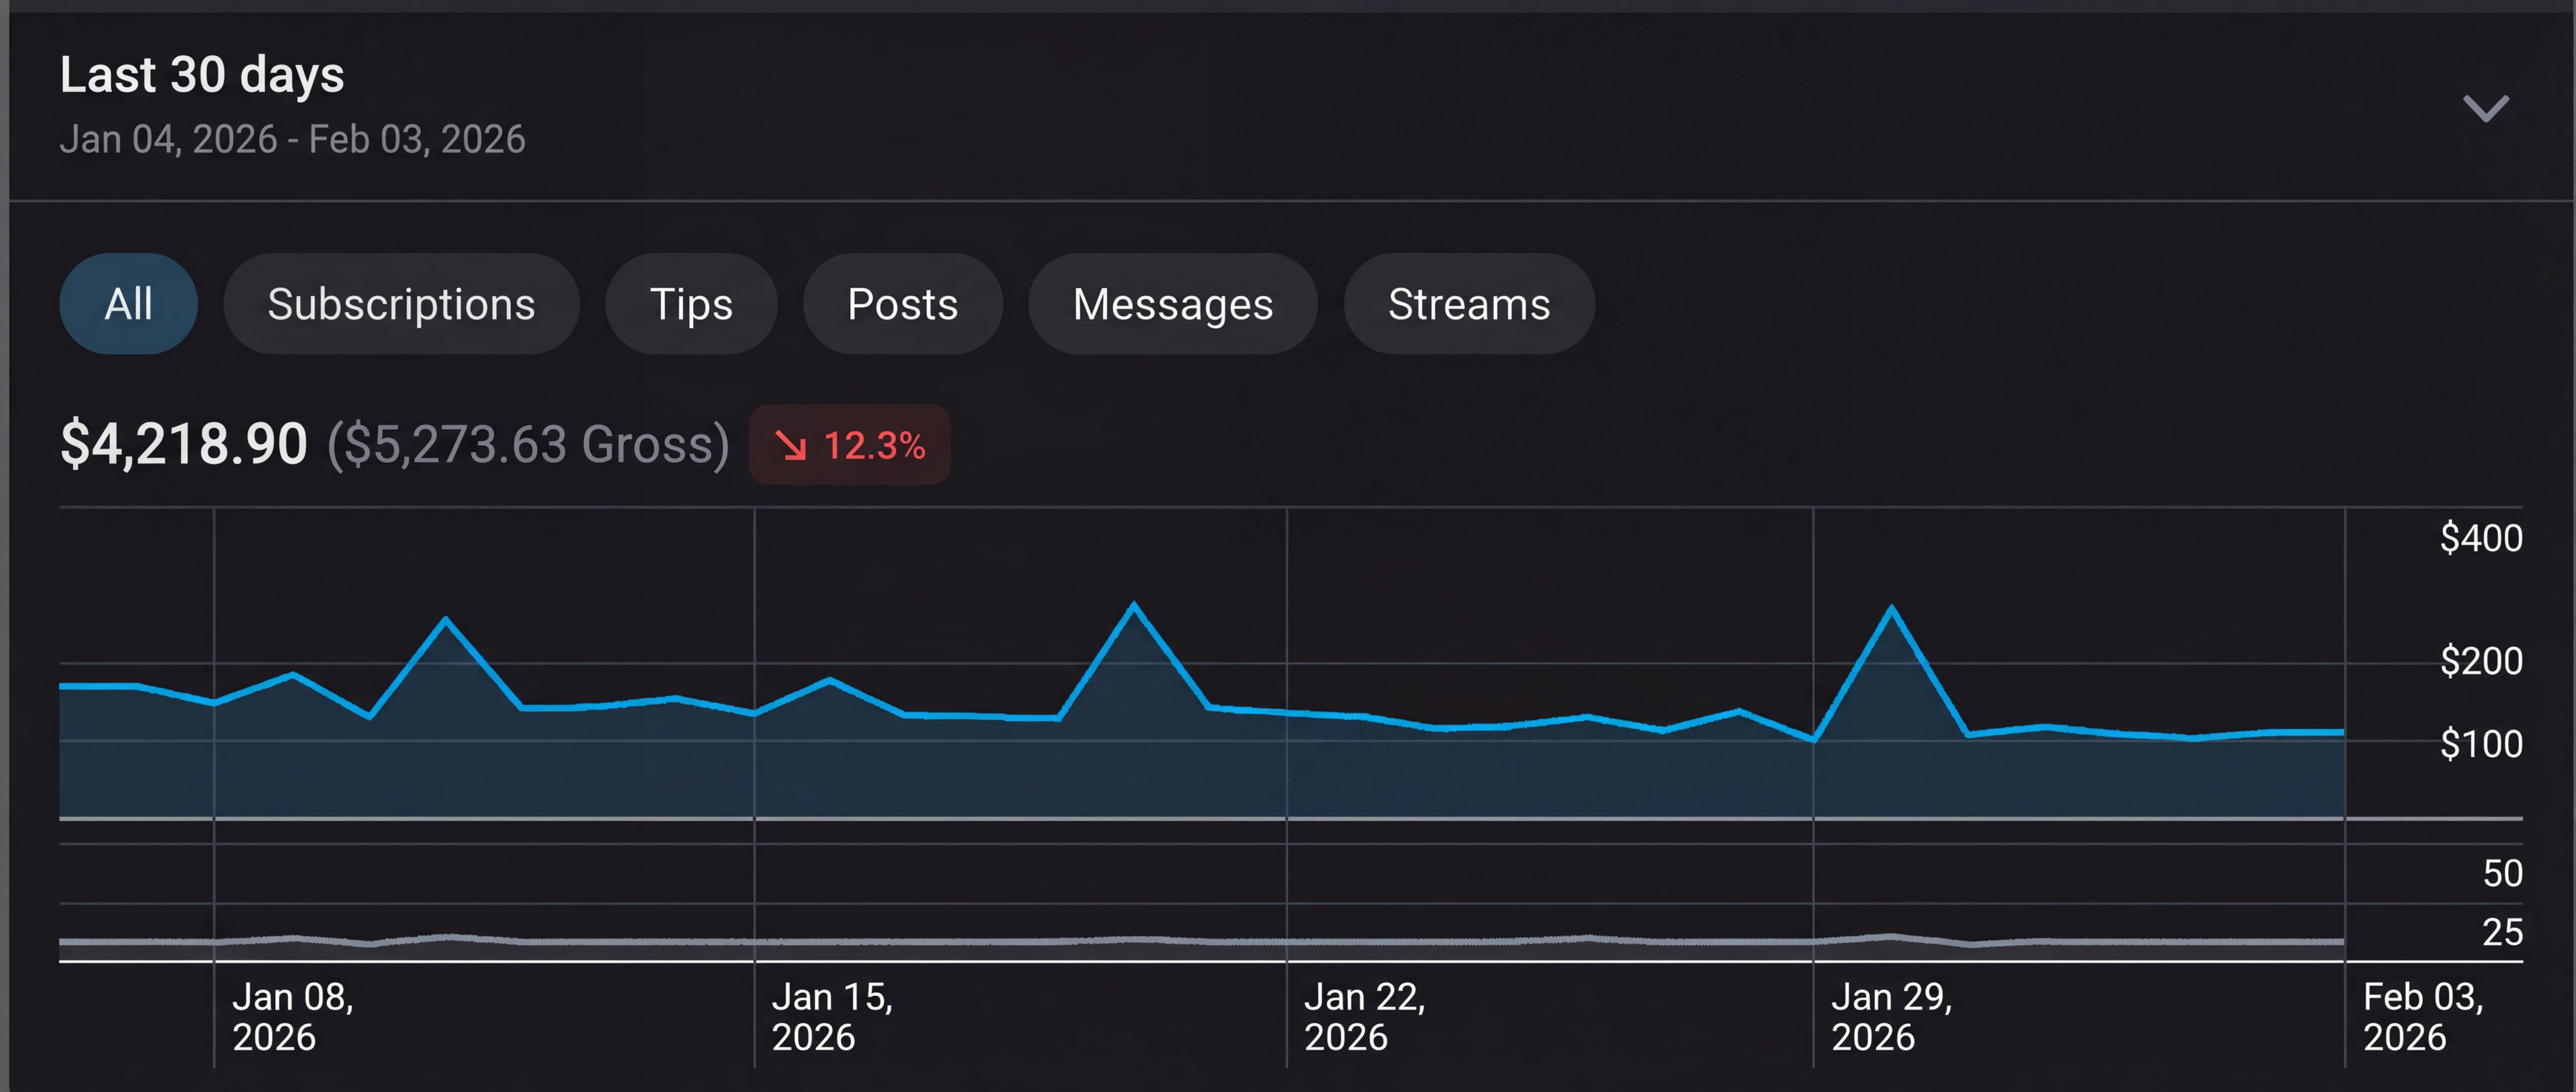
Task: Select the All filter tab
Action: click(x=129, y=304)
